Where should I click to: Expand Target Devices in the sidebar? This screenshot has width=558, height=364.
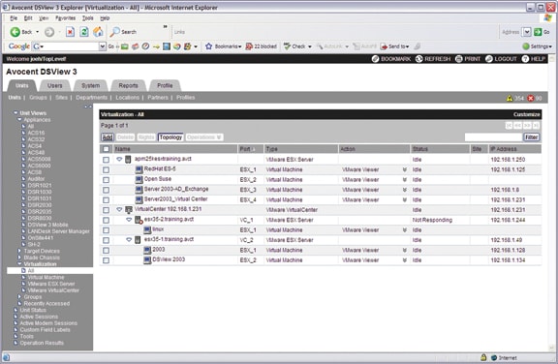(19, 251)
